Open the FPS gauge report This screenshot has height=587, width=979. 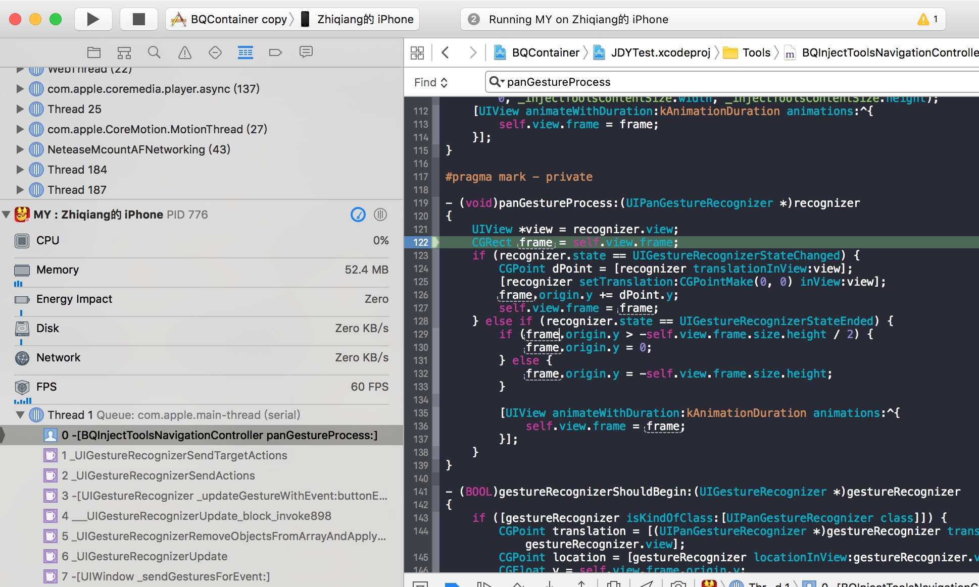[x=202, y=387]
